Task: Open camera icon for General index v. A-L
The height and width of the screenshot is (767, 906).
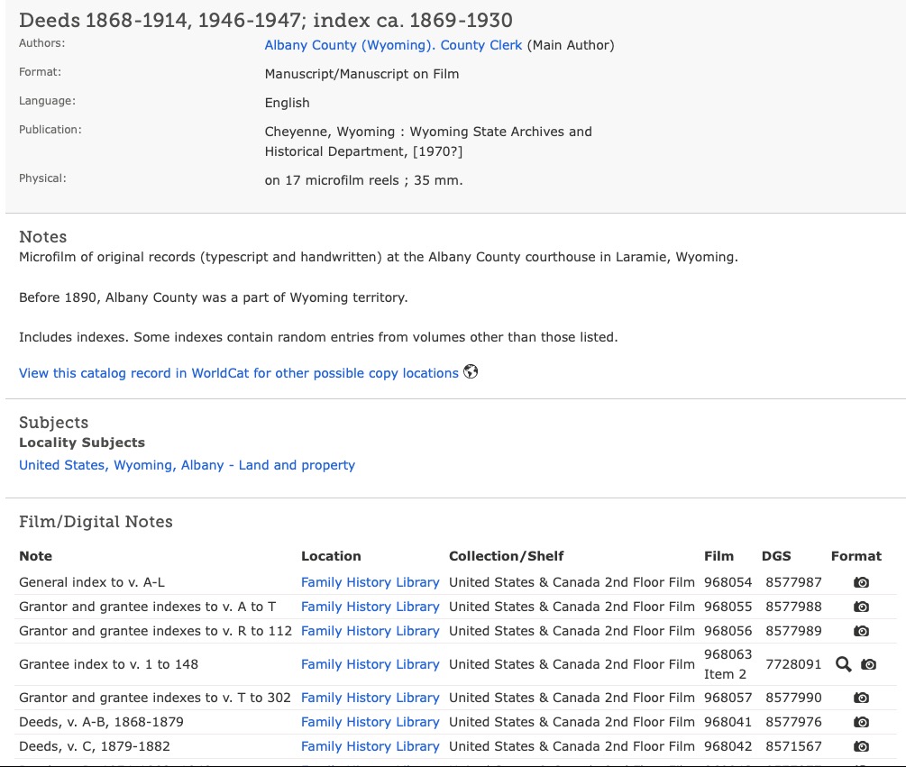Action: (x=861, y=583)
